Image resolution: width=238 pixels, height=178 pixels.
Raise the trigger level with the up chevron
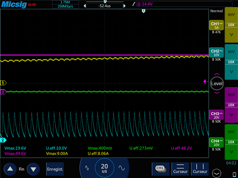coord(217,74)
